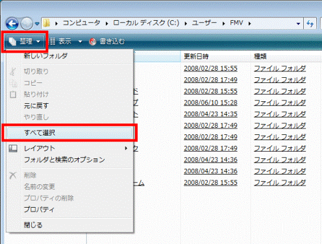Click topmost date 2008/02/28 15:55

[210, 68]
